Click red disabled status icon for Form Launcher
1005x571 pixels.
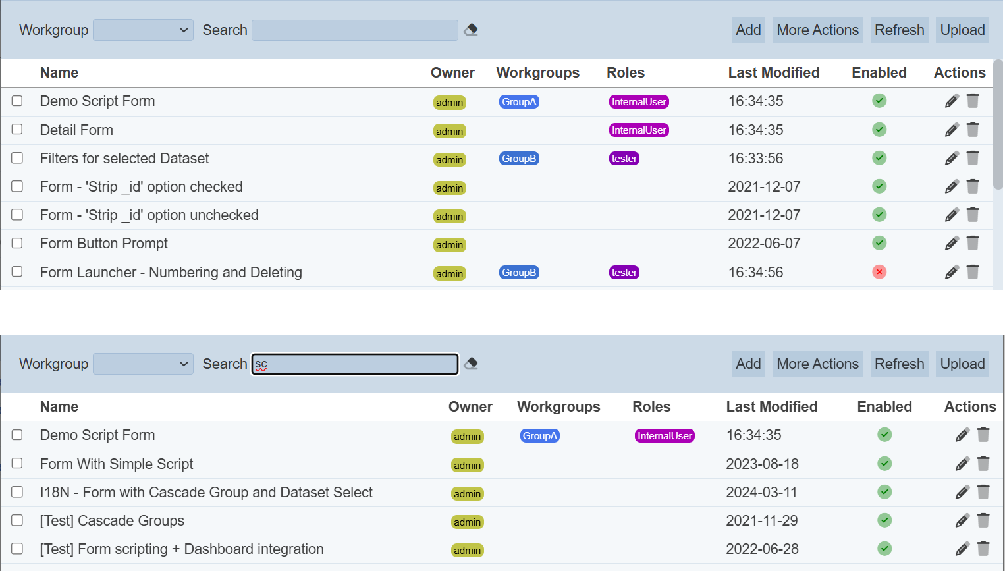879,272
